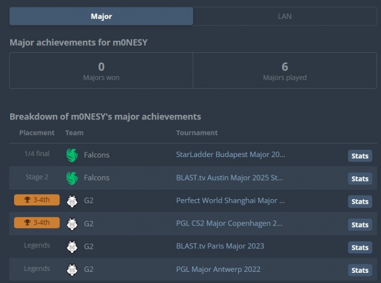Click G2 logo in Paris Major row

tap(72, 246)
